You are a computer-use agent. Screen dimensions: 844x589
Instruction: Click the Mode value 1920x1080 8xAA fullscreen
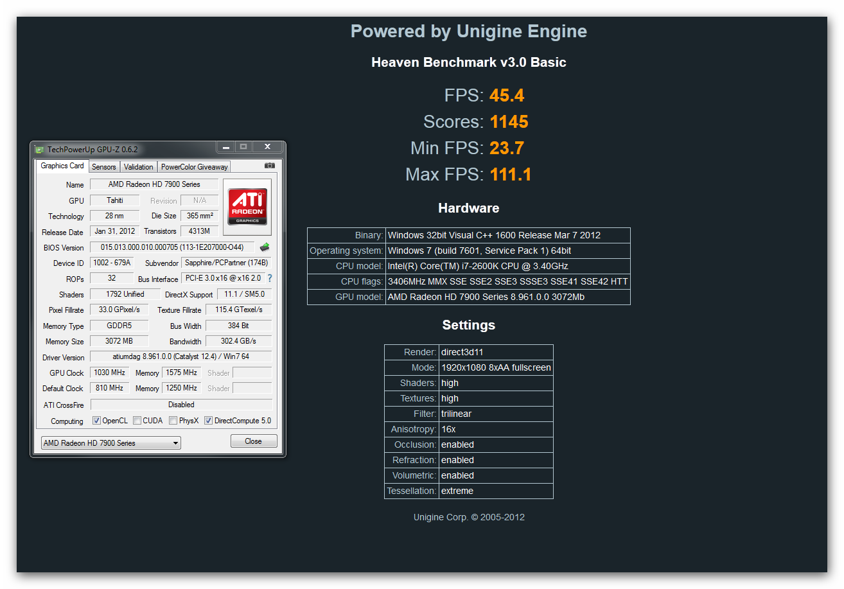[x=496, y=367]
